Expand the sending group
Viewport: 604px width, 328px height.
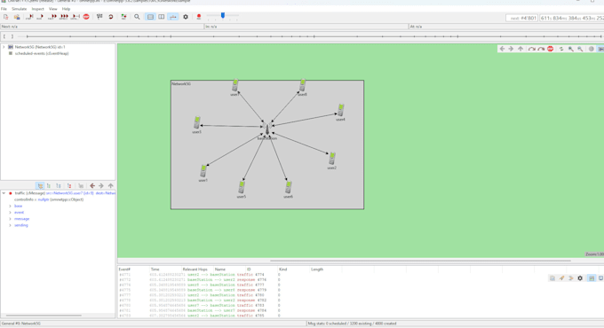point(11,225)
